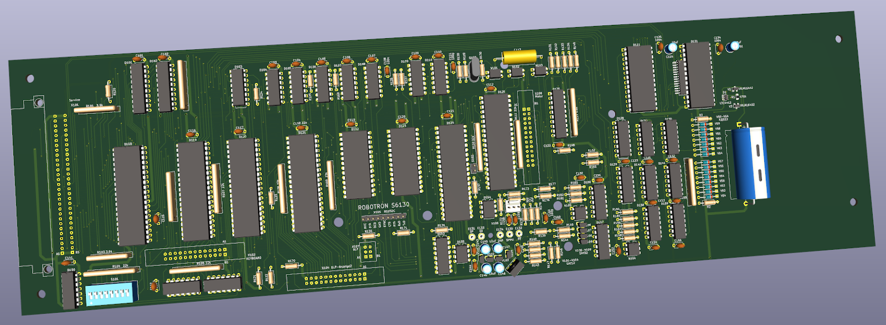Select the electrolytic capacitor beside C134

734,45
